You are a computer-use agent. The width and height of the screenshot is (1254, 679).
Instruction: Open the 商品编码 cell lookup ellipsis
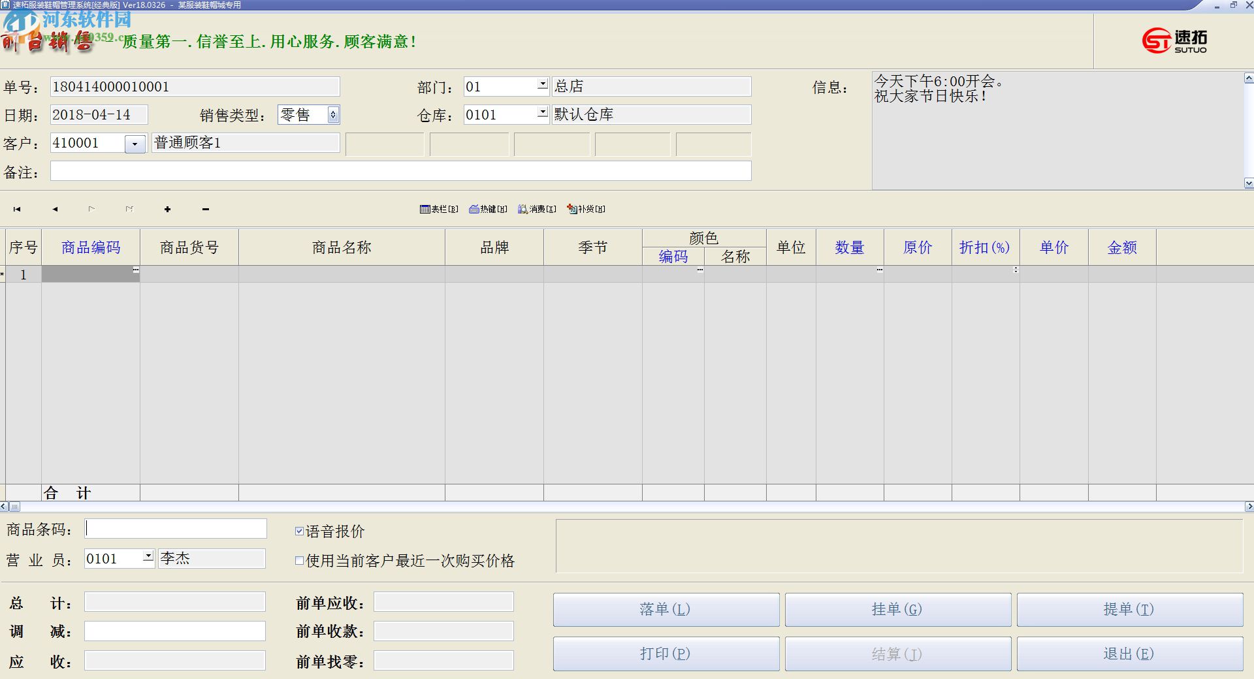[136, 270]
